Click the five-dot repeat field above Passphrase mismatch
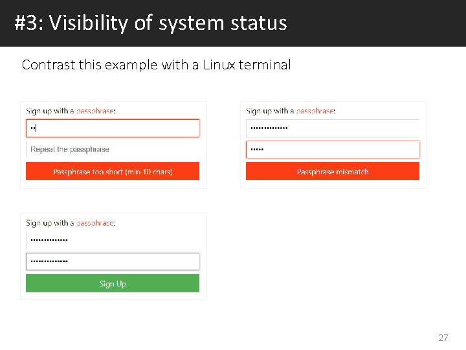The width and height of the screenshot is (466, 350). pyautogui.click(x=333, y=150)
